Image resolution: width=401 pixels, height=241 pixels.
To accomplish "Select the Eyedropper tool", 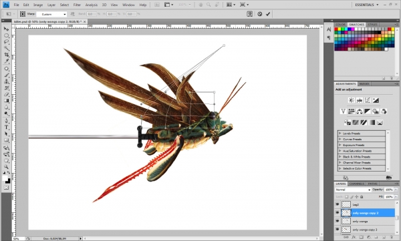I will point(7,61).
